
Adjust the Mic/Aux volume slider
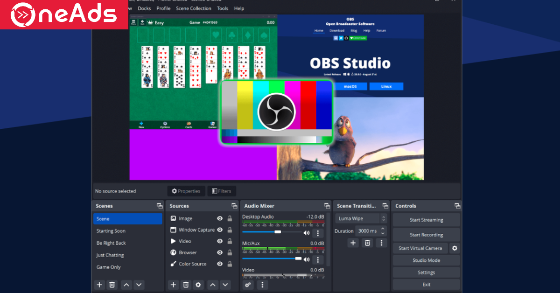pyautogui.click(x=272, y=258)
